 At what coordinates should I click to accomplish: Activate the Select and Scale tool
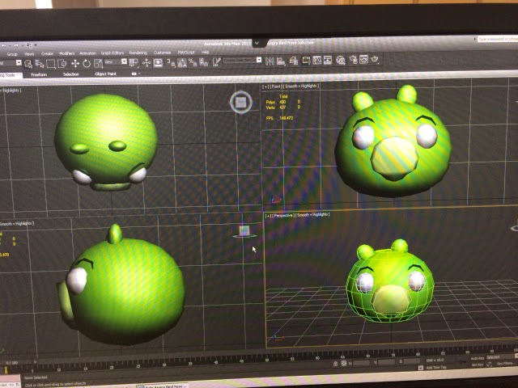tap(99, 63)
